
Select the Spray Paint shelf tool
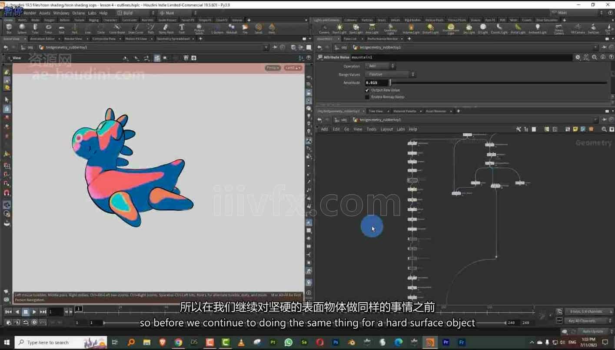(166, 29)
